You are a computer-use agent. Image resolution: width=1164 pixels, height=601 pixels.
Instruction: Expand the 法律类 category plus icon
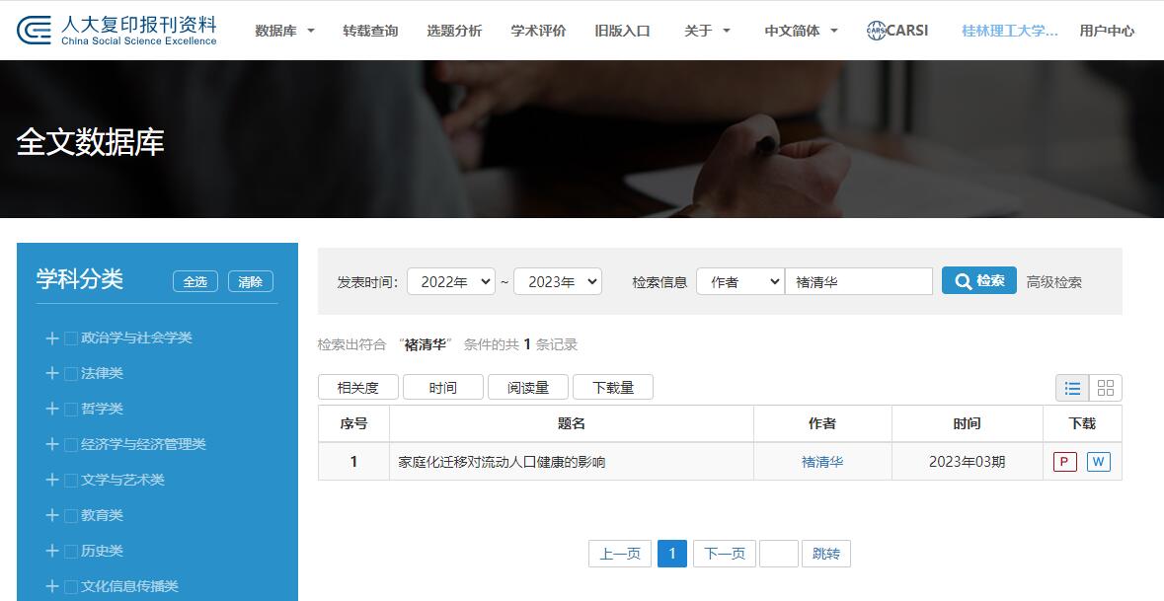coord(52,373)
